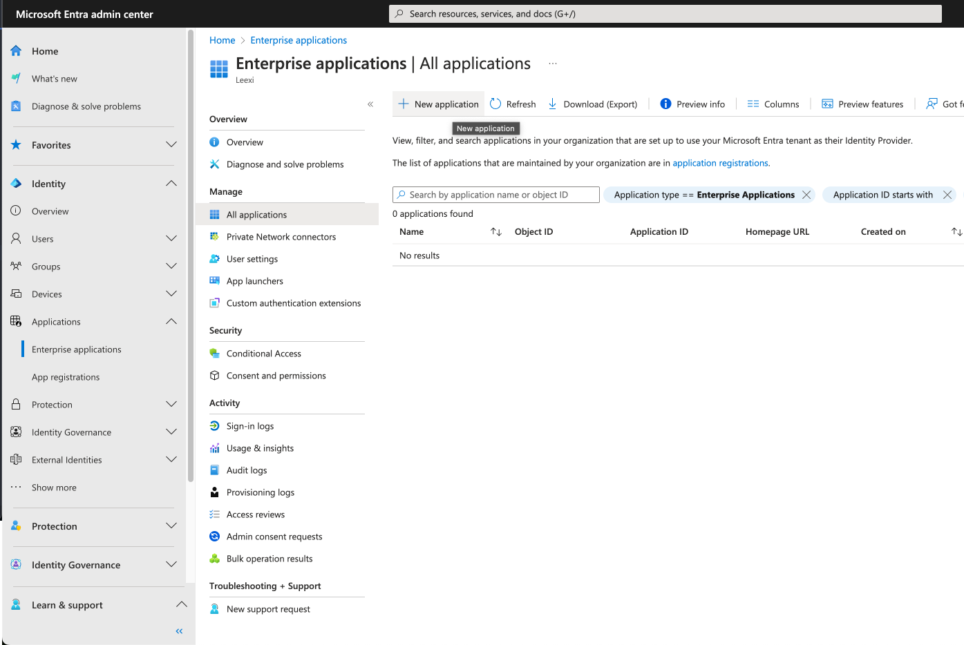Click the User settings gear icon
The height and width of the screenshot is (645, 964).
(214, 259)
